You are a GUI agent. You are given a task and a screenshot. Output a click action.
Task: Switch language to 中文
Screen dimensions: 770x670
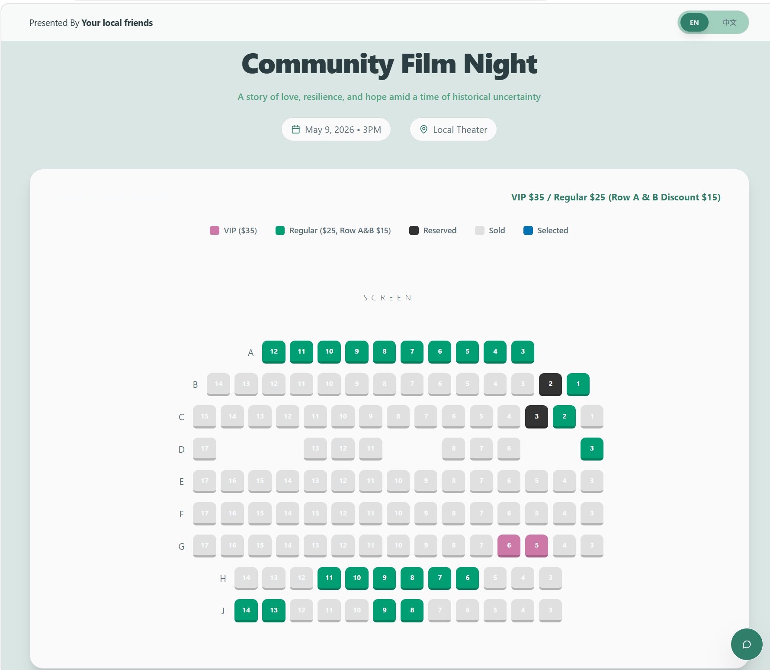729,23
